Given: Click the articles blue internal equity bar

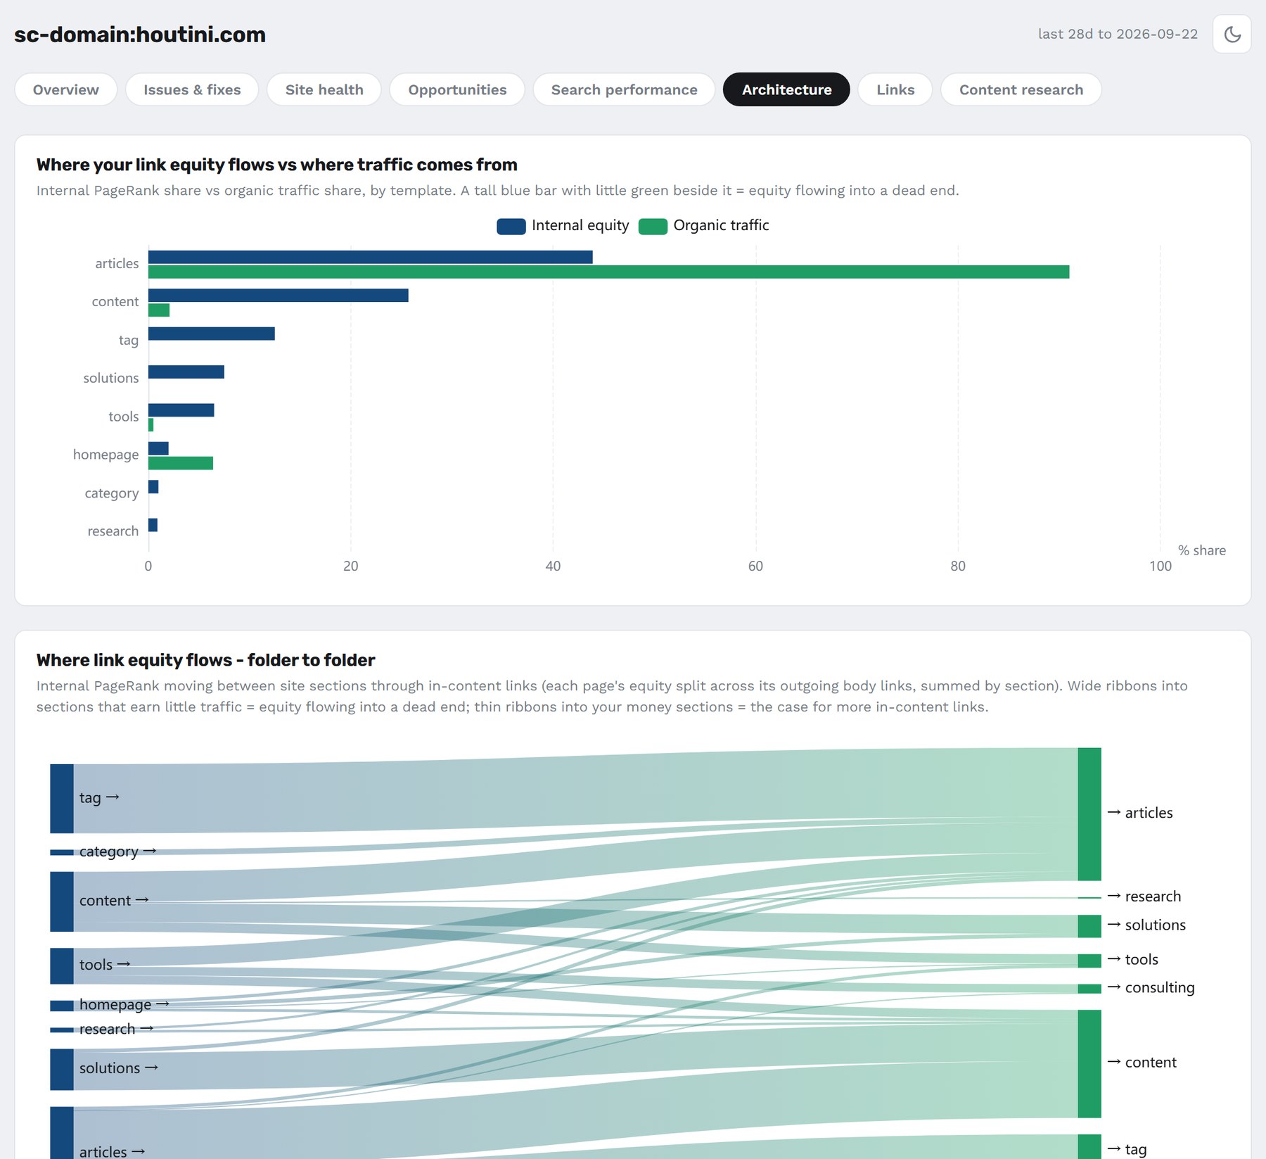Looking at the screenshot, I should click(371, 257).
